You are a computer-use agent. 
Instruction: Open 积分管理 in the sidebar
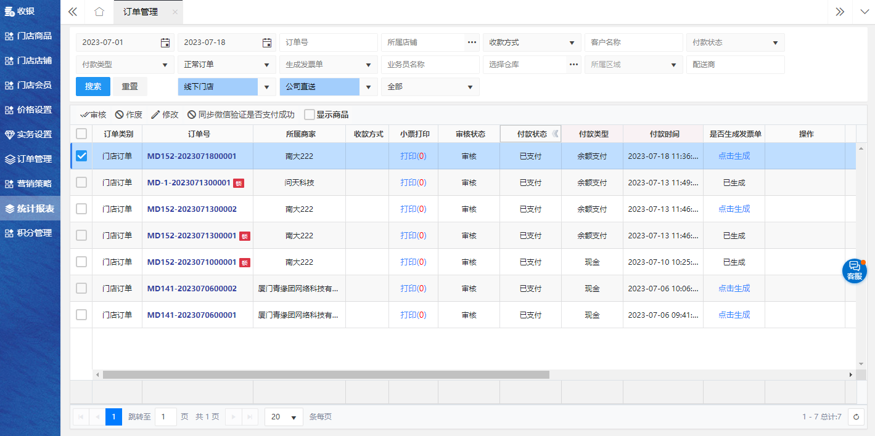30,233
